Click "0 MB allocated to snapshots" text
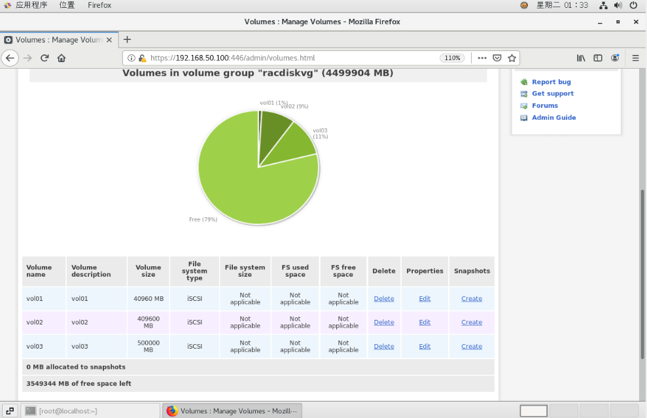This screenshot has width=647, height=418. [x=76, y=367]
